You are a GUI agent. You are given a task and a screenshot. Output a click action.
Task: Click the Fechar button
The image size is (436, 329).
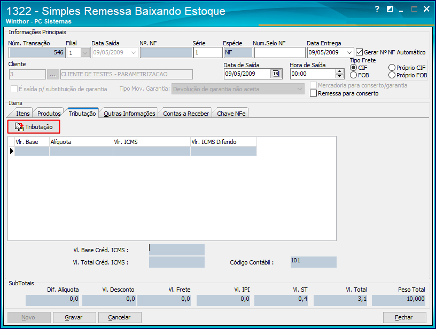404,317
